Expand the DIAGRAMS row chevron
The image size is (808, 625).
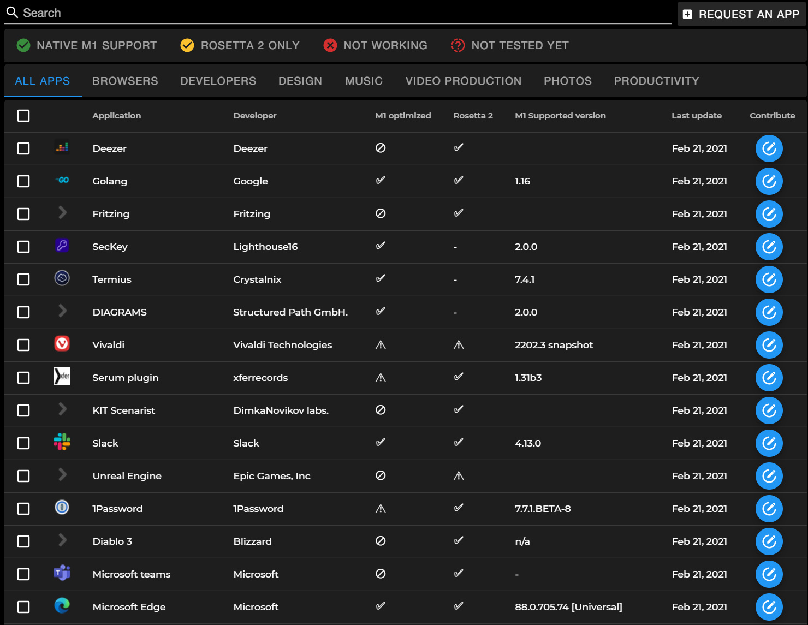click(x=63, y=311)
